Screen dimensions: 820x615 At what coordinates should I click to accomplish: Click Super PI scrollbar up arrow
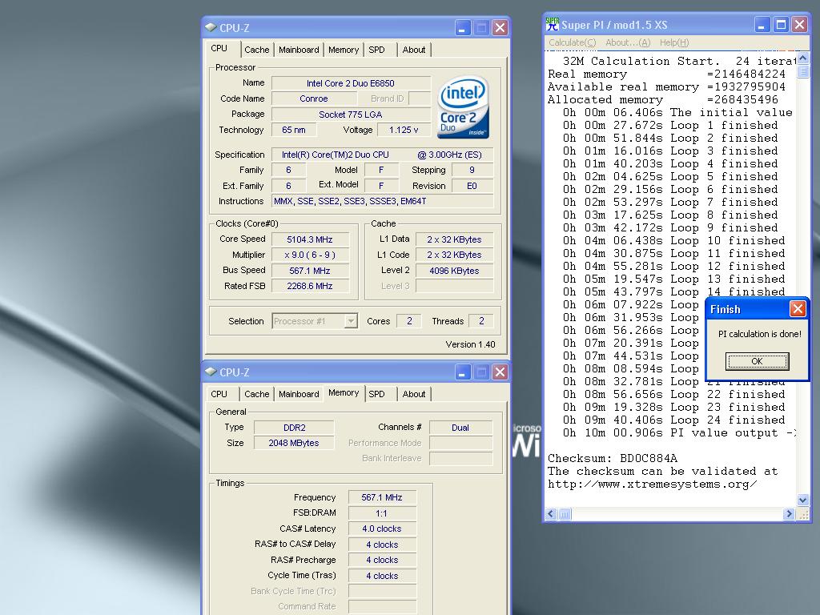point(802,58)
